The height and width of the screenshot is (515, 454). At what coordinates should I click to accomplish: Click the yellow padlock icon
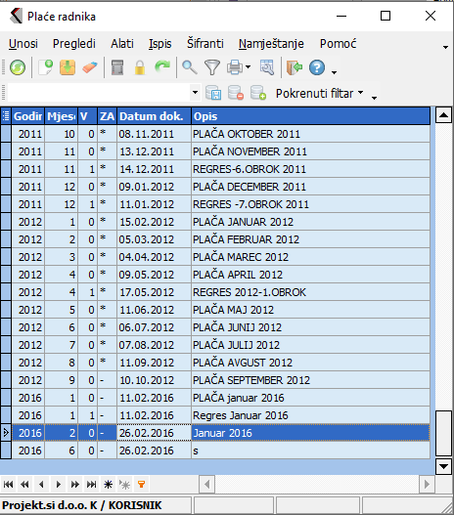(140, 67)
